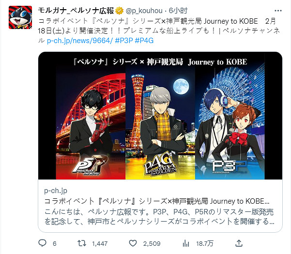Open the Journey to KOBE preview image
Viewport: 291px width, 254px height.
(x=160, y=116)
